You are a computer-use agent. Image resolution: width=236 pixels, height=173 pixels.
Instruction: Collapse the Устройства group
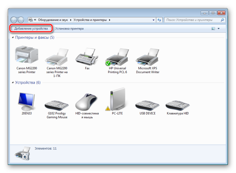pyautogui.click(x=13, y=83)
